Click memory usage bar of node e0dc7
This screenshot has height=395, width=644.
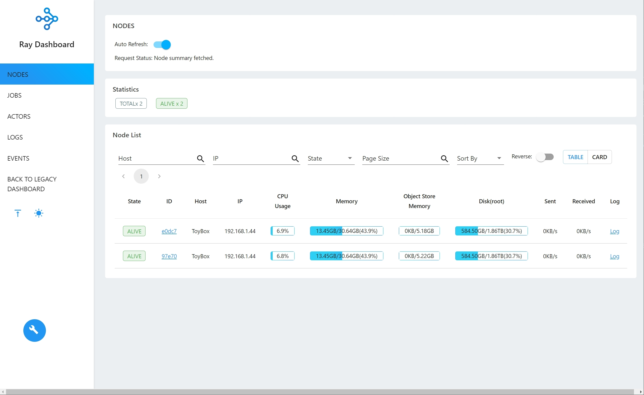point(346,231)
